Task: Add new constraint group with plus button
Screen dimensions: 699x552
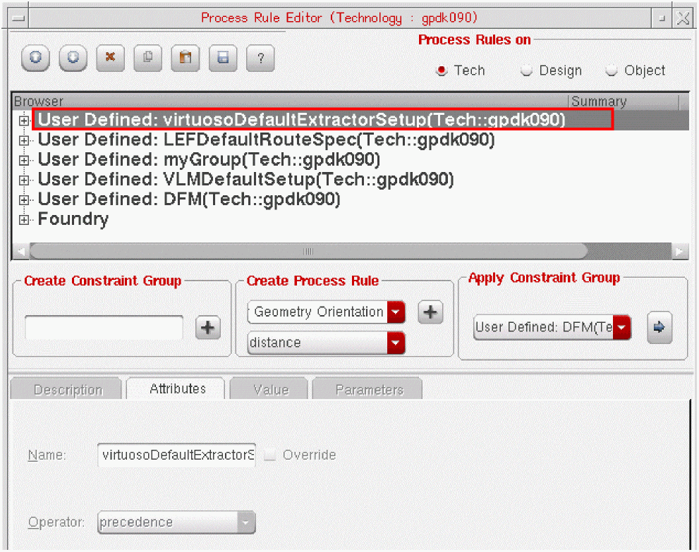Action: point(208,328)
